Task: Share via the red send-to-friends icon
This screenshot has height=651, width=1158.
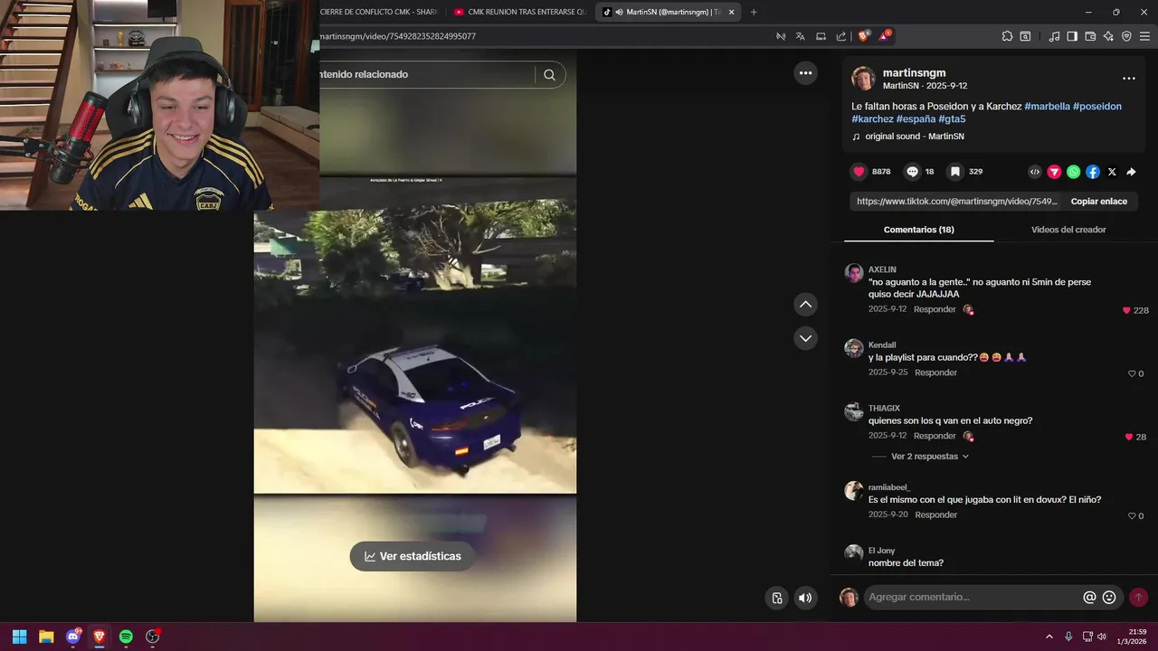Action: 1054,172
